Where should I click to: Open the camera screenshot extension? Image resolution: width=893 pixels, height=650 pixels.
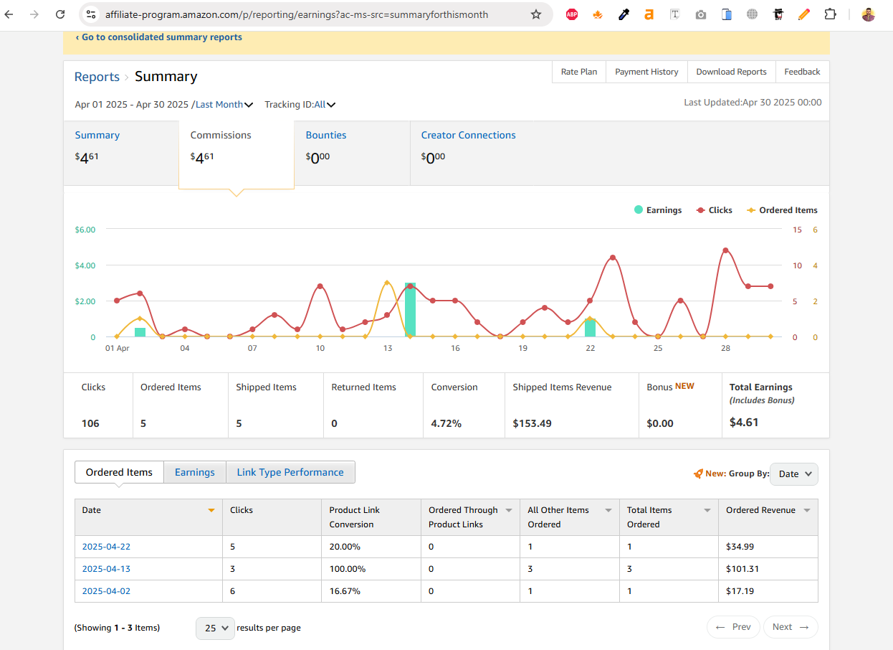[x=700, y=14]
